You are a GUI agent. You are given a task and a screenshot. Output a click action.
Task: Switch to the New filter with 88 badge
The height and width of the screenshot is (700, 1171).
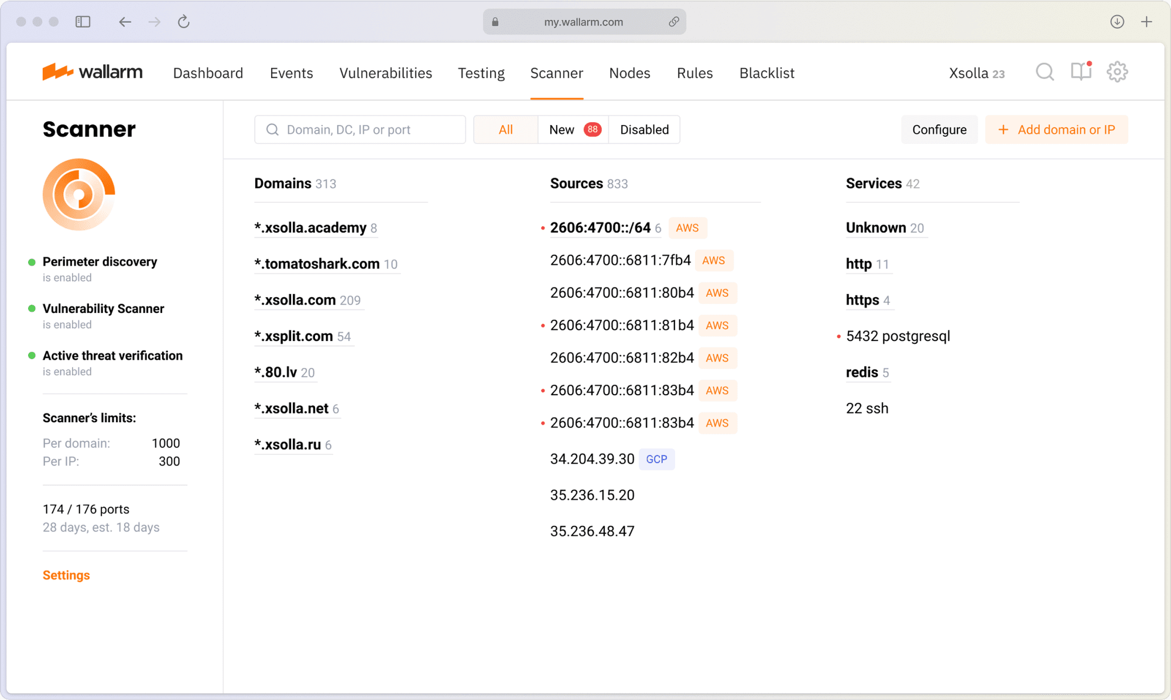click(x=574, y=129)
